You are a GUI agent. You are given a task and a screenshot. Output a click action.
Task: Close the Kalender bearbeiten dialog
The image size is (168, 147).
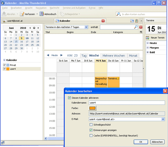tap(165, 91)
